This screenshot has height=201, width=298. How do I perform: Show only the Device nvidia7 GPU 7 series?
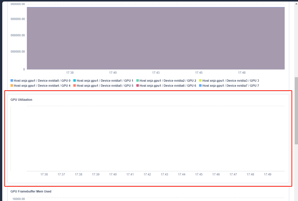tap(230, 85)
